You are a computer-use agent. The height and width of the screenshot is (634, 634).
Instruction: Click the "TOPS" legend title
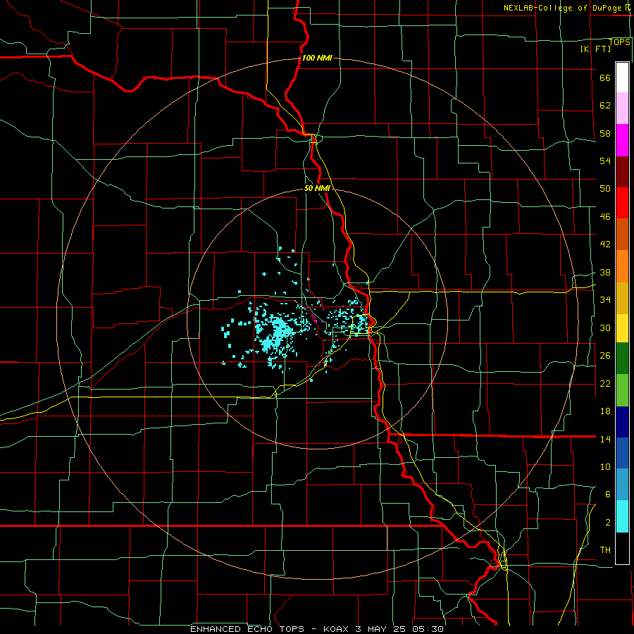point(619,42)
